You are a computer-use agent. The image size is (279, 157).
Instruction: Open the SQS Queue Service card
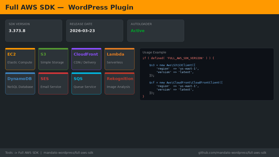pyautogui.click(x=86, y=83)
